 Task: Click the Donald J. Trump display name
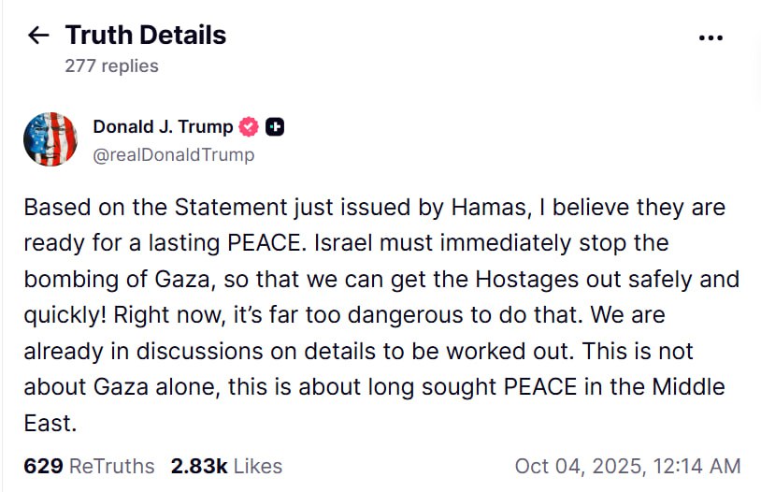click(163, 127)
